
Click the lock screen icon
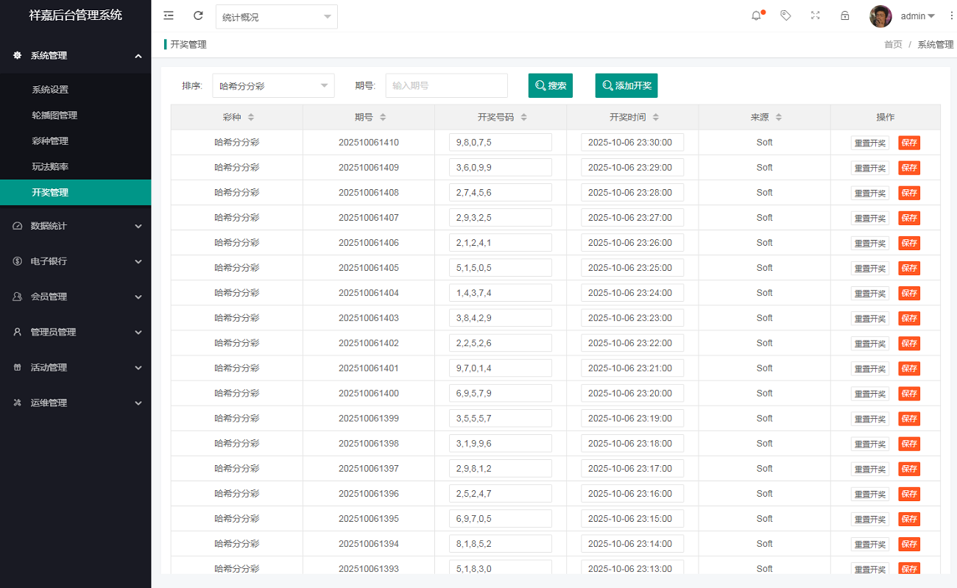click(845, 15)
